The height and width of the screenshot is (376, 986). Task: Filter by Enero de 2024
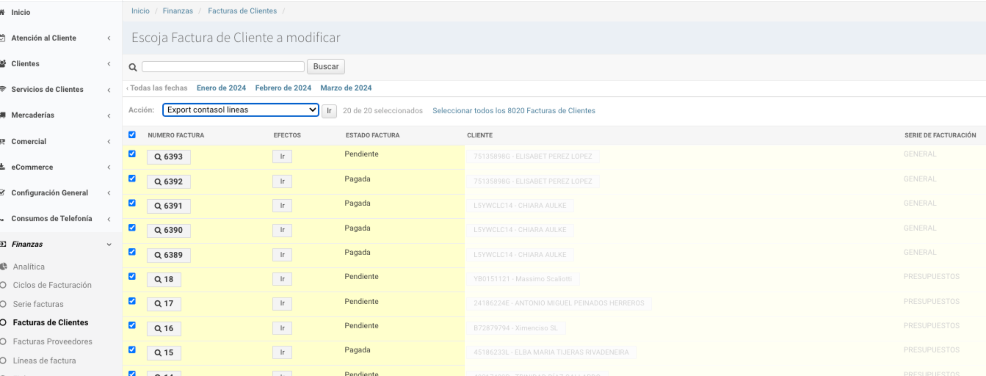point(221,88)
